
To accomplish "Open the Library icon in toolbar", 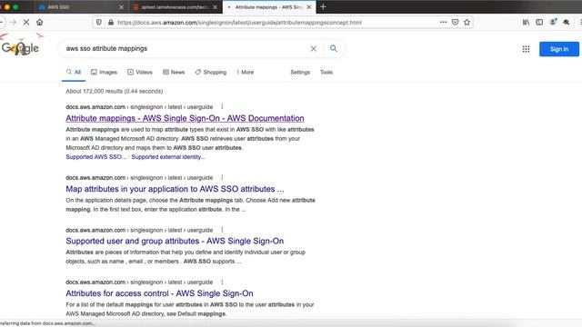I will (x=526, y=22).
